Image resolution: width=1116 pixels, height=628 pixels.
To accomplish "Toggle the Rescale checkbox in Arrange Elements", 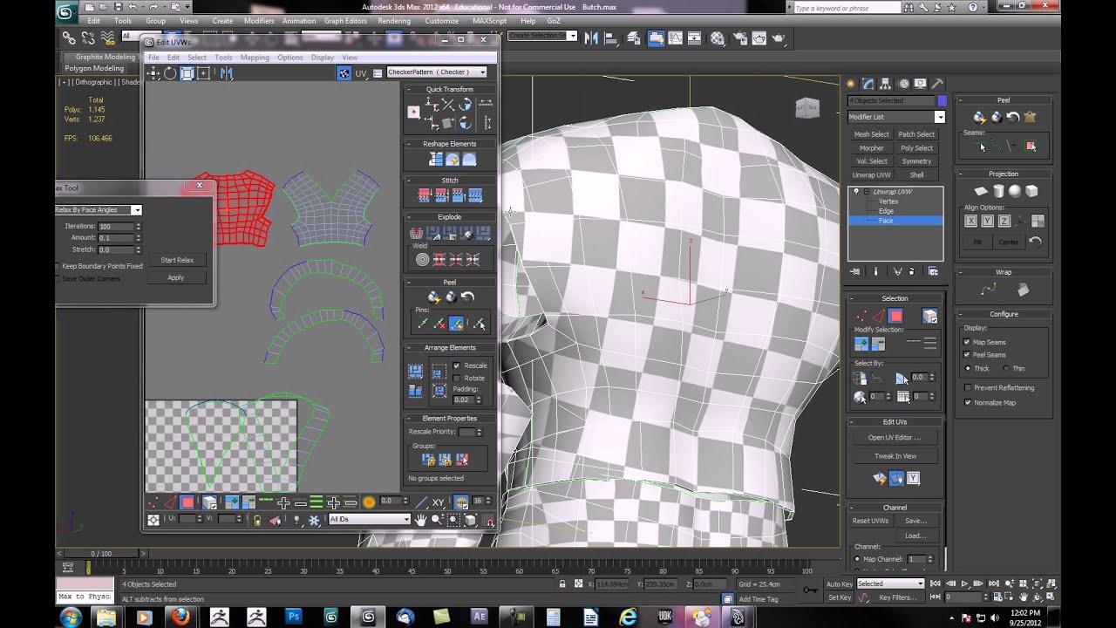I will 456,365.
